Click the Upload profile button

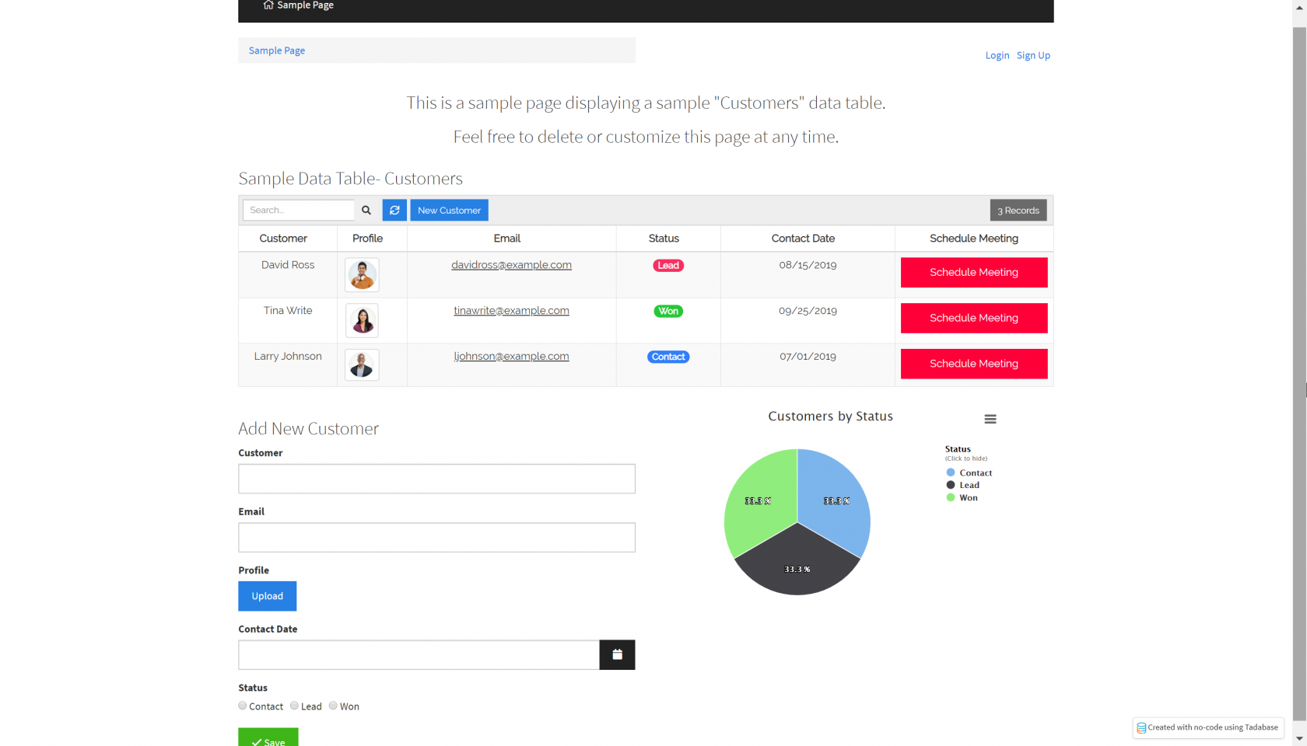pyautogui.click(x=267, y=596)
